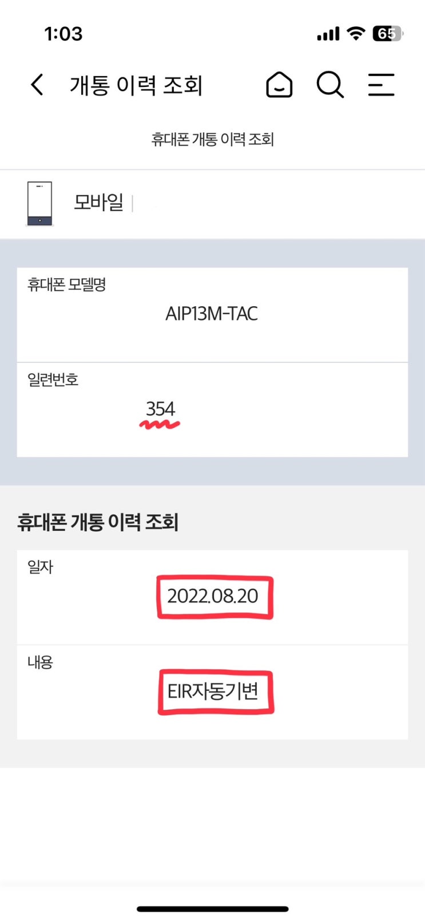Tap the back arrow icon
Screen dimensions: 425x921
(x=37, y=85)
